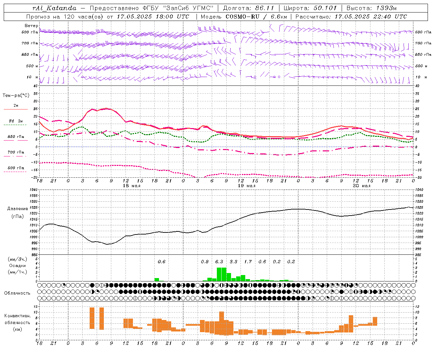Click the rAl_Katanda station title
The image size is (433, 346).
(54, 8)
